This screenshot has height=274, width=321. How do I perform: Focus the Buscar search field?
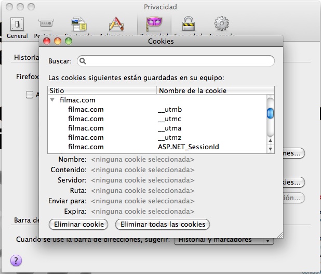[176, 61]
